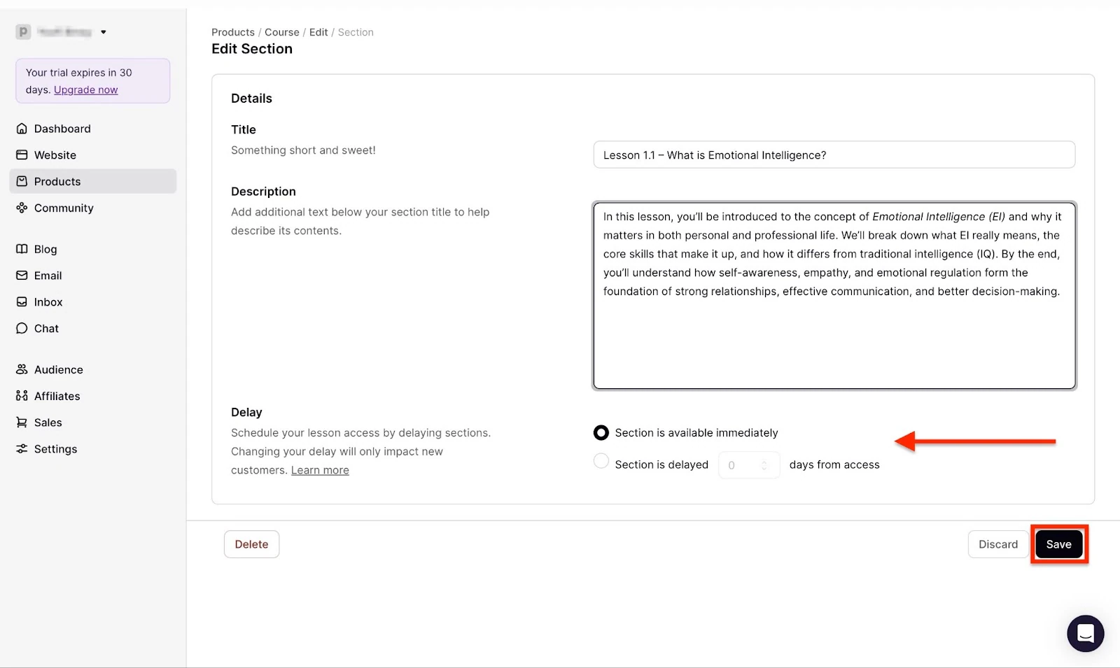Open the Blog book icon

tap(22, 249)
